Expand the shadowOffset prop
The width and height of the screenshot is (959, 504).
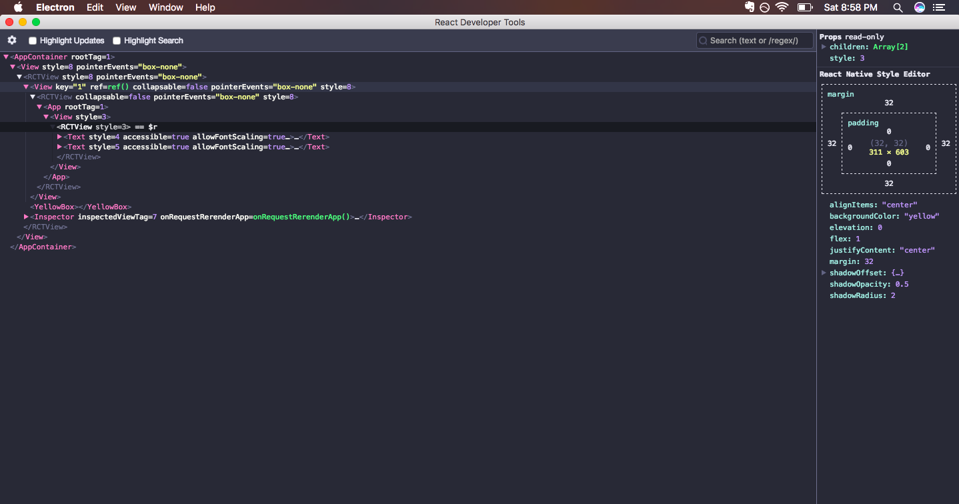(x=824, y=272)
